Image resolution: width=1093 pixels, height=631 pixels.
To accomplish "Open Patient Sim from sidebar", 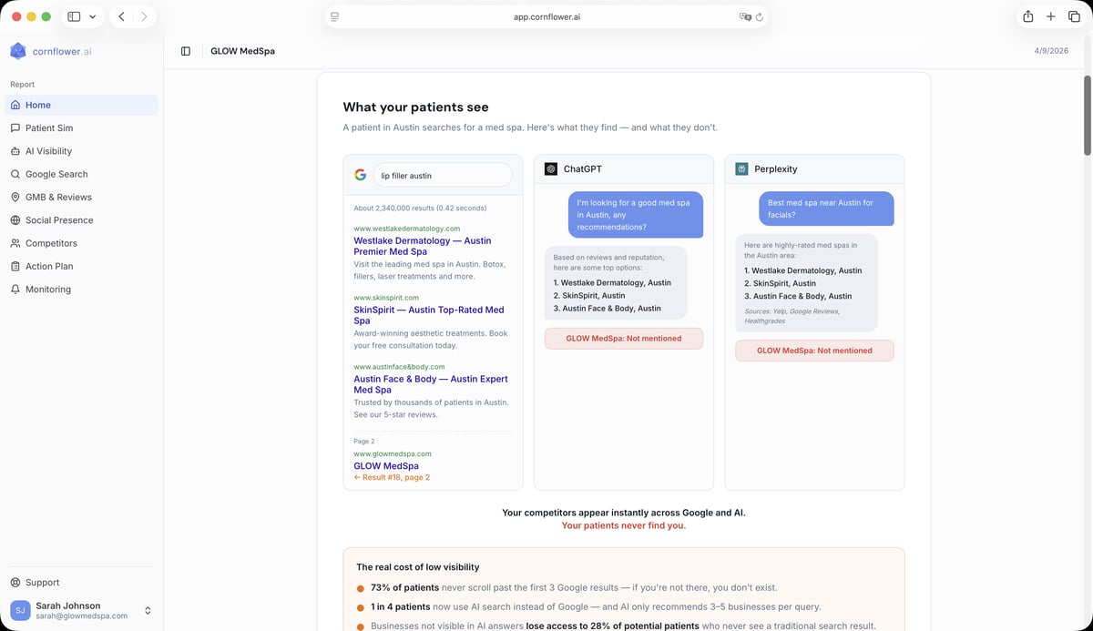I will (82, 128).
